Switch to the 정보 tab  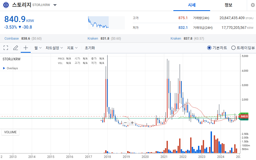coord(228,5)
